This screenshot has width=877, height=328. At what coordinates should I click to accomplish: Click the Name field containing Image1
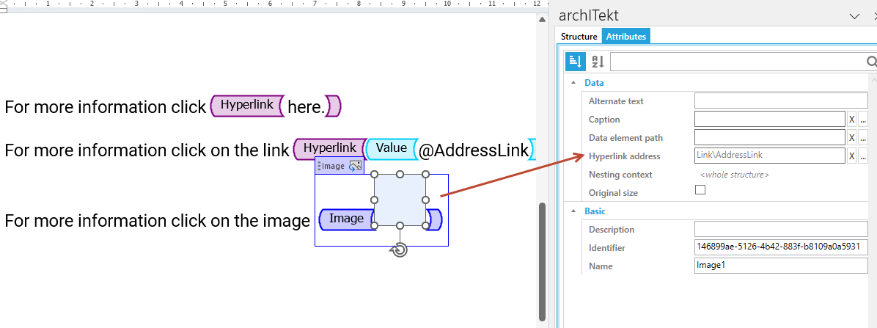click(781, 266)
